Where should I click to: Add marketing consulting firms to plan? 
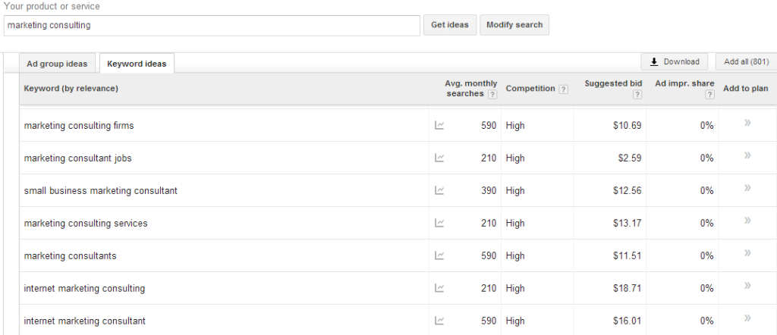747,123
